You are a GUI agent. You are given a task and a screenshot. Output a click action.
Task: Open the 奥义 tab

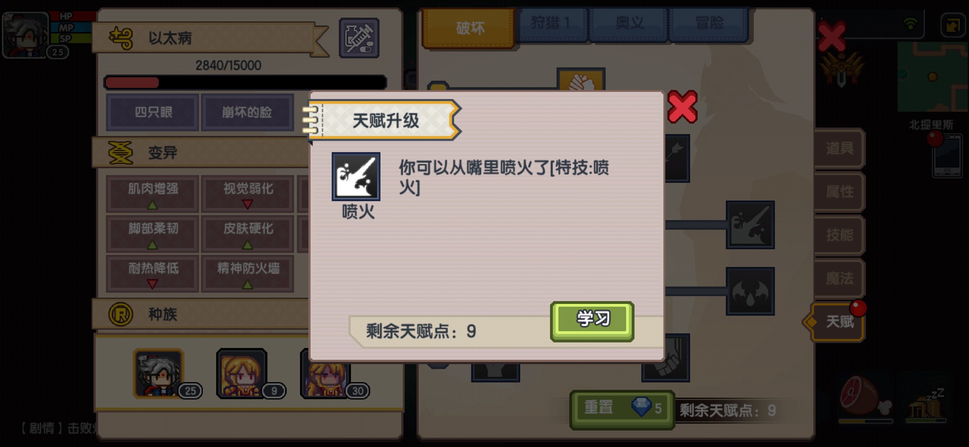coord(629,24)
